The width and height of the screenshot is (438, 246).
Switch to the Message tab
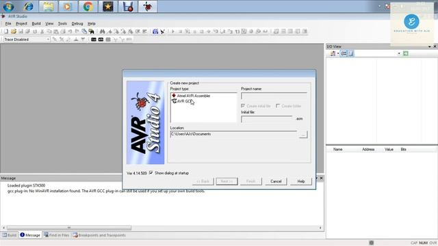click(30, 235)
